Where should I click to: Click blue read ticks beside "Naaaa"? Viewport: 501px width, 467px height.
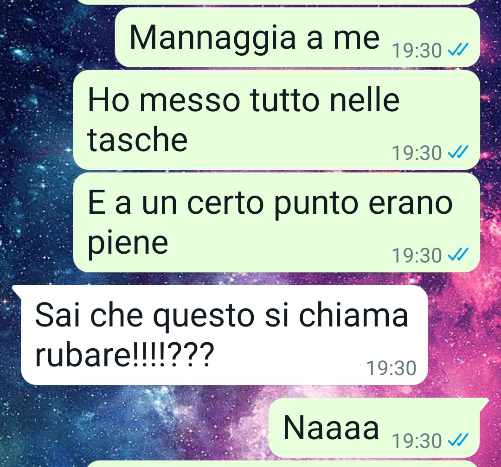(458, 440)
